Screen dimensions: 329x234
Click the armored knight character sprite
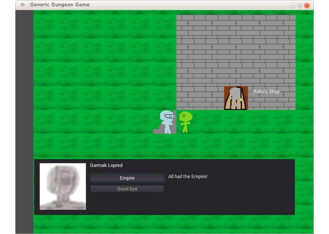pyautogui.click(x=167, y=122)
